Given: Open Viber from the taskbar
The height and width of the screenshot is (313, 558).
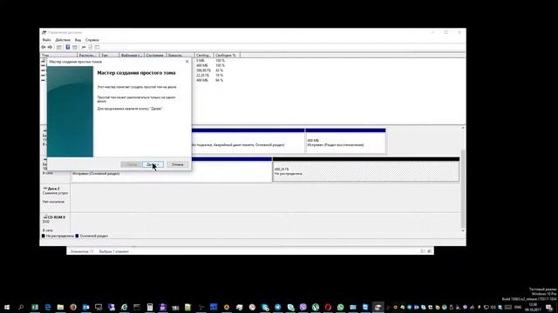Looking at the screenshot, I should (303, 307).
